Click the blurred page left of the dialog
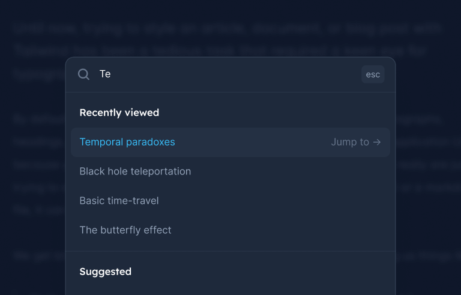Screen dimensions: 461x295 pos(33,180)
